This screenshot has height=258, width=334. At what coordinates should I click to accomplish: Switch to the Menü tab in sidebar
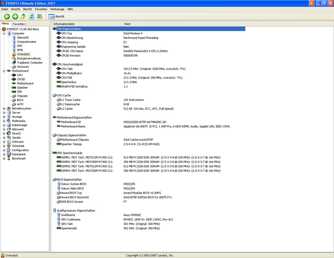(5, 24)
